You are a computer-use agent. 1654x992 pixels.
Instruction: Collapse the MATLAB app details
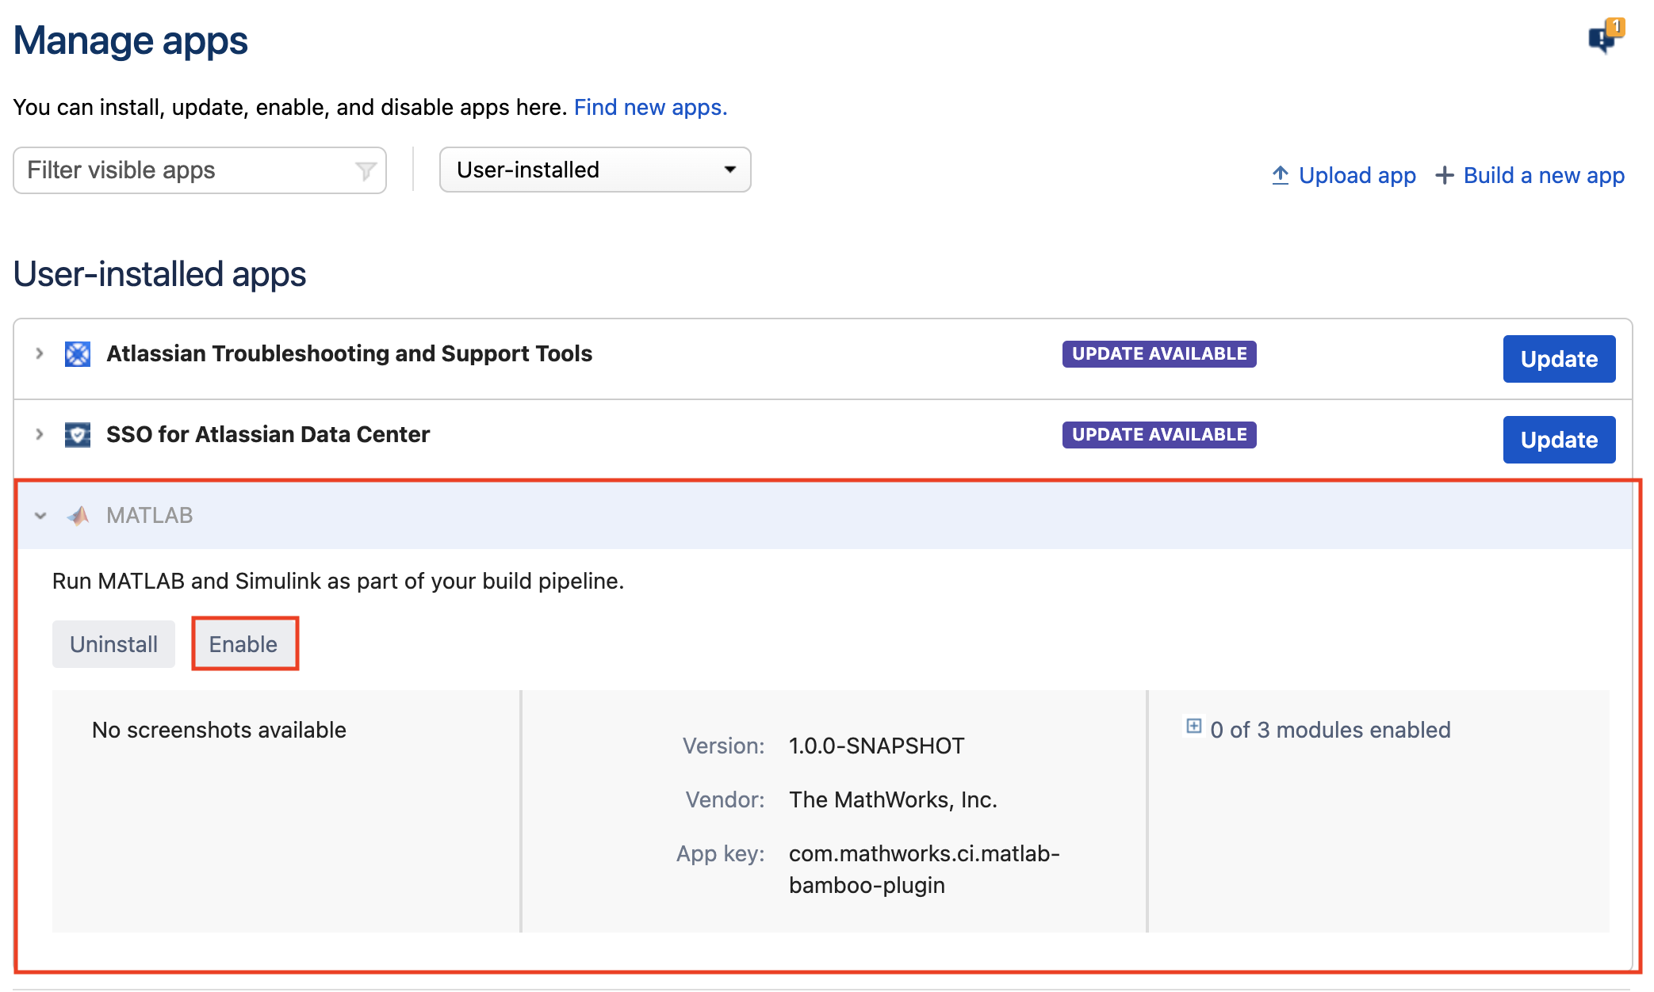coord(40,516)
